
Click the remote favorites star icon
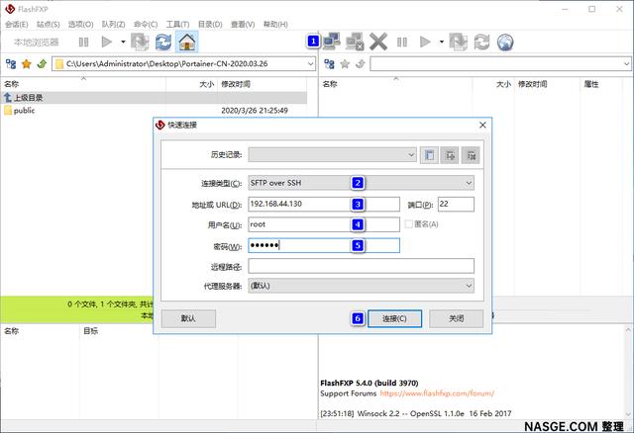[345, 63]
